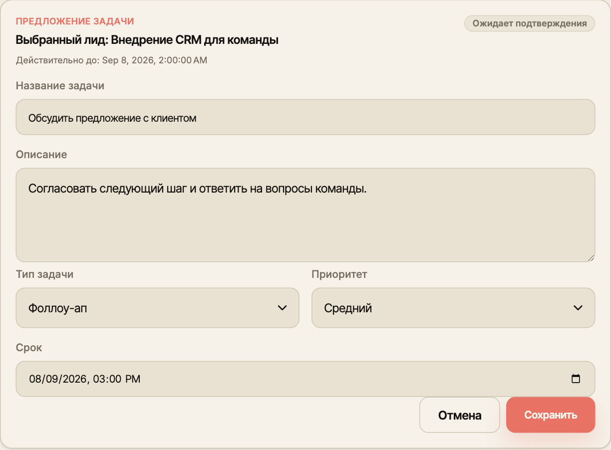Select the PM segment in the Срок field

[x=133, y=379]
